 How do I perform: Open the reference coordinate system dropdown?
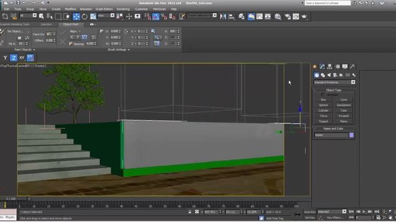[106, 15]
